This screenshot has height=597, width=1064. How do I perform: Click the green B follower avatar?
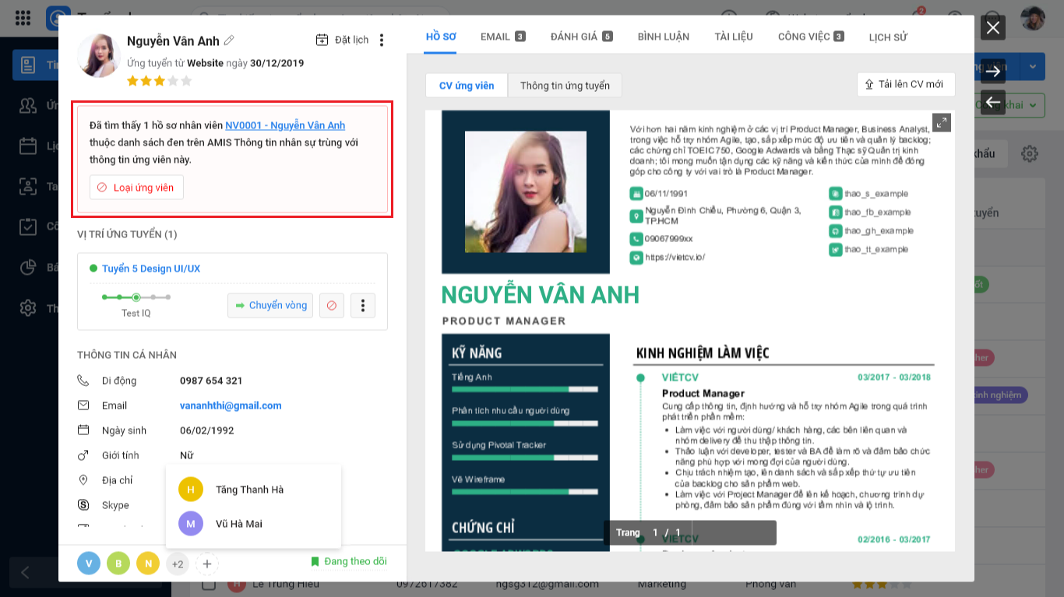click(x=118, y=564)
